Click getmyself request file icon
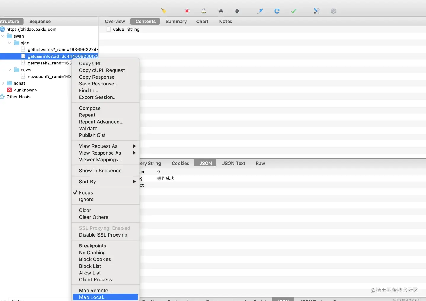The height and width of the screenshot is (301, 426). [x=23, y=63]
